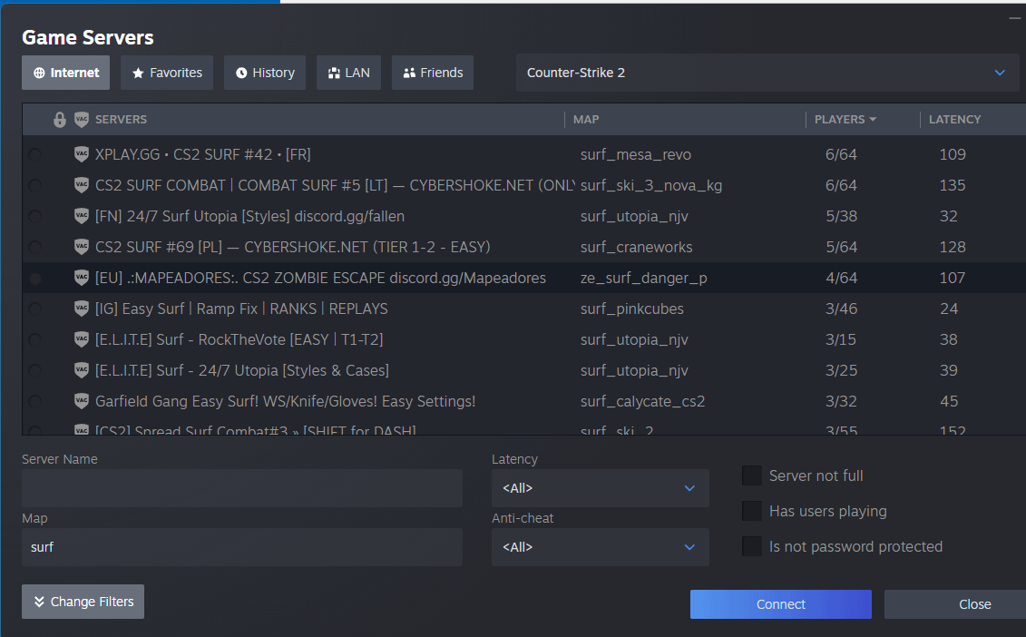
Task: Select [EU] MAPEADORES Zombie Escape server
Action: coord(524,278)
